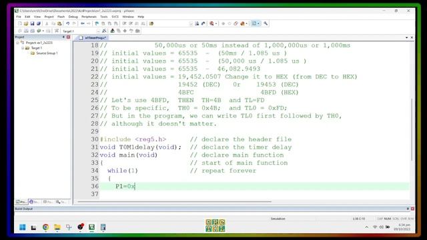Click the Insert/Remove Breakpoint circle icon

223,24
